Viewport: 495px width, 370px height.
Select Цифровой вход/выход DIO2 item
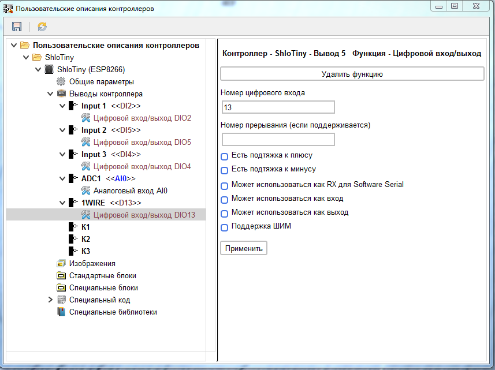tap(142, 118)
